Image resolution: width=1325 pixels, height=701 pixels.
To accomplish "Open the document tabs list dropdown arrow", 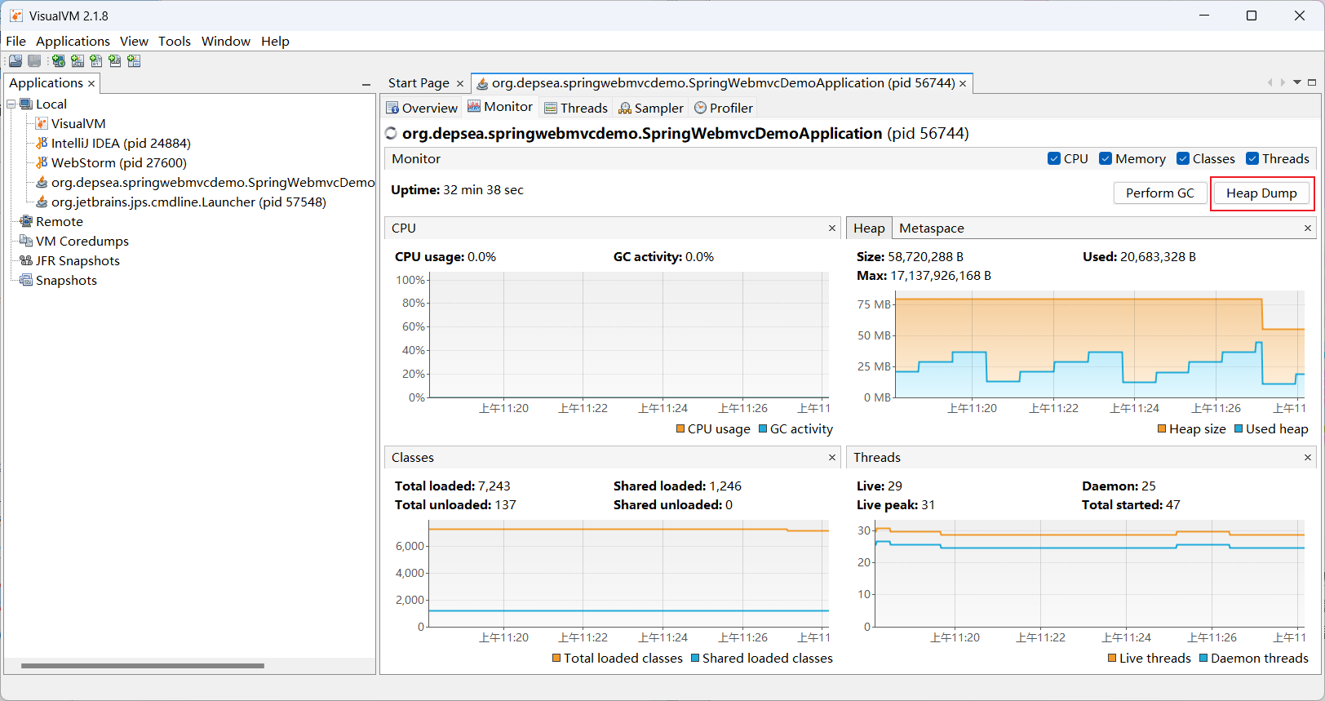I will click(1297, 82).
